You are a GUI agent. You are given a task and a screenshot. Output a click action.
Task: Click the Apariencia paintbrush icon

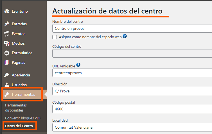(7, 75)
